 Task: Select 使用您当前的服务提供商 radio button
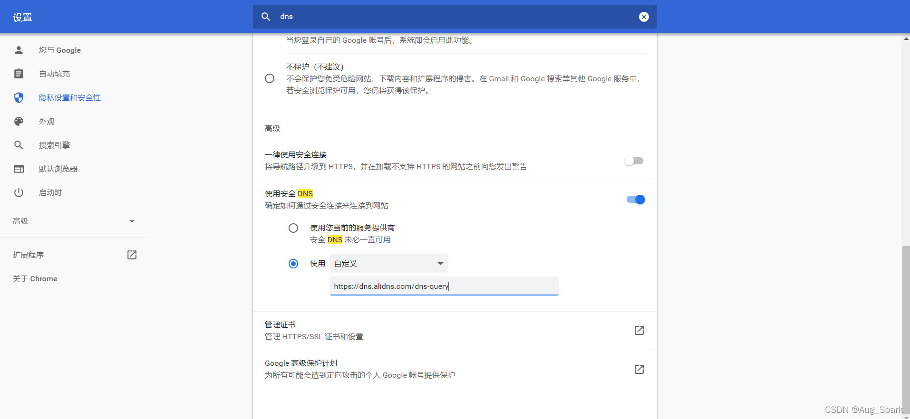(293, 228)
